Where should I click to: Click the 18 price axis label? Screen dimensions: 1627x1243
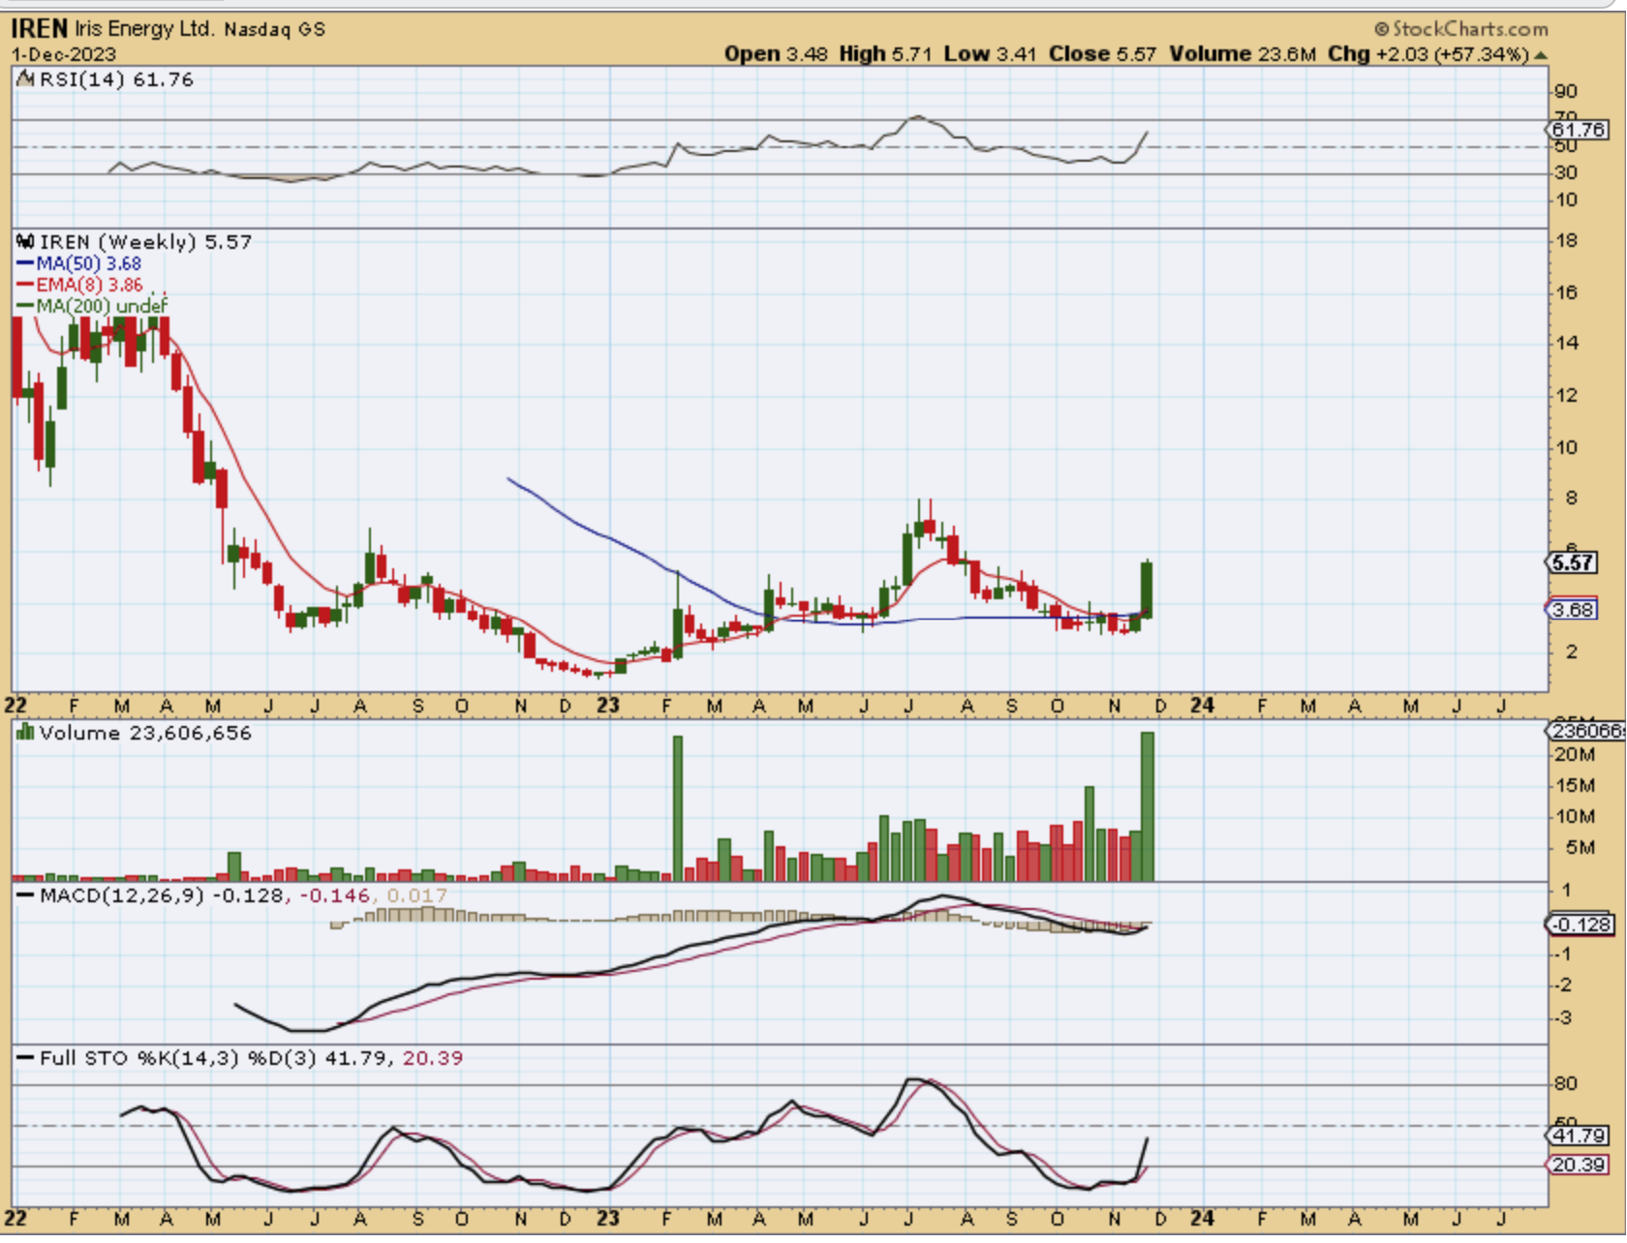tap(1566, 240)
